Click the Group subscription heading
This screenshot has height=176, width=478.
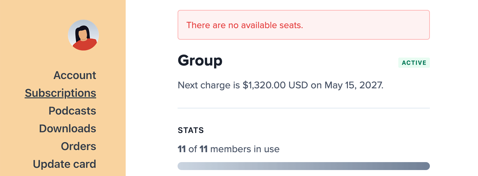pos(200,61)
